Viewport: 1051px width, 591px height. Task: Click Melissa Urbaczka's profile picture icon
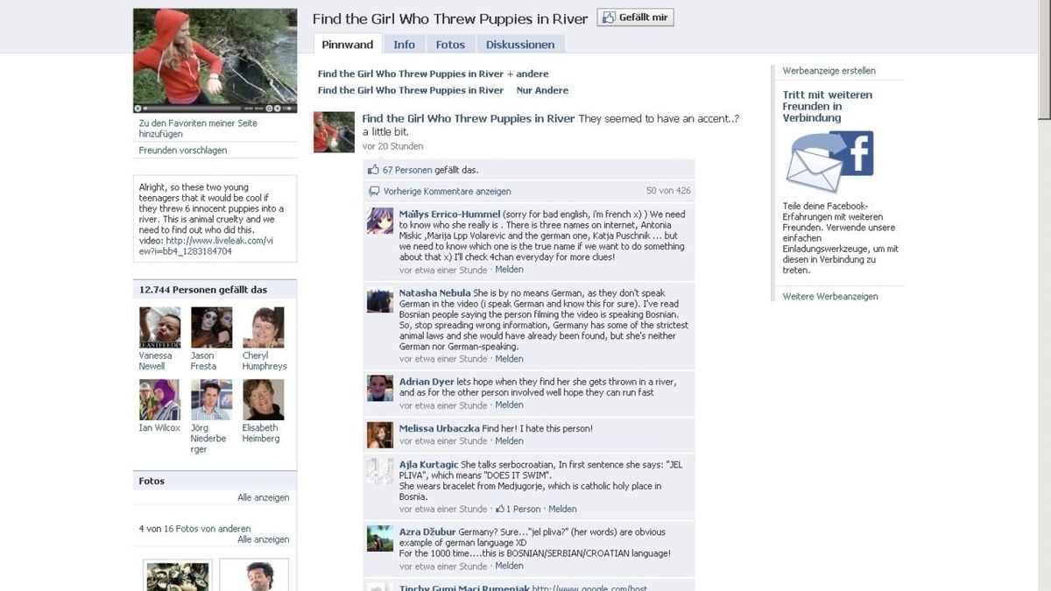(x=380, y=434)
